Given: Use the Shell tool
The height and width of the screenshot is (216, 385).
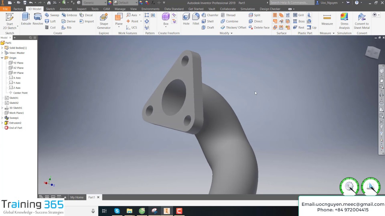Looking at the screenshot, I should 208,21.
